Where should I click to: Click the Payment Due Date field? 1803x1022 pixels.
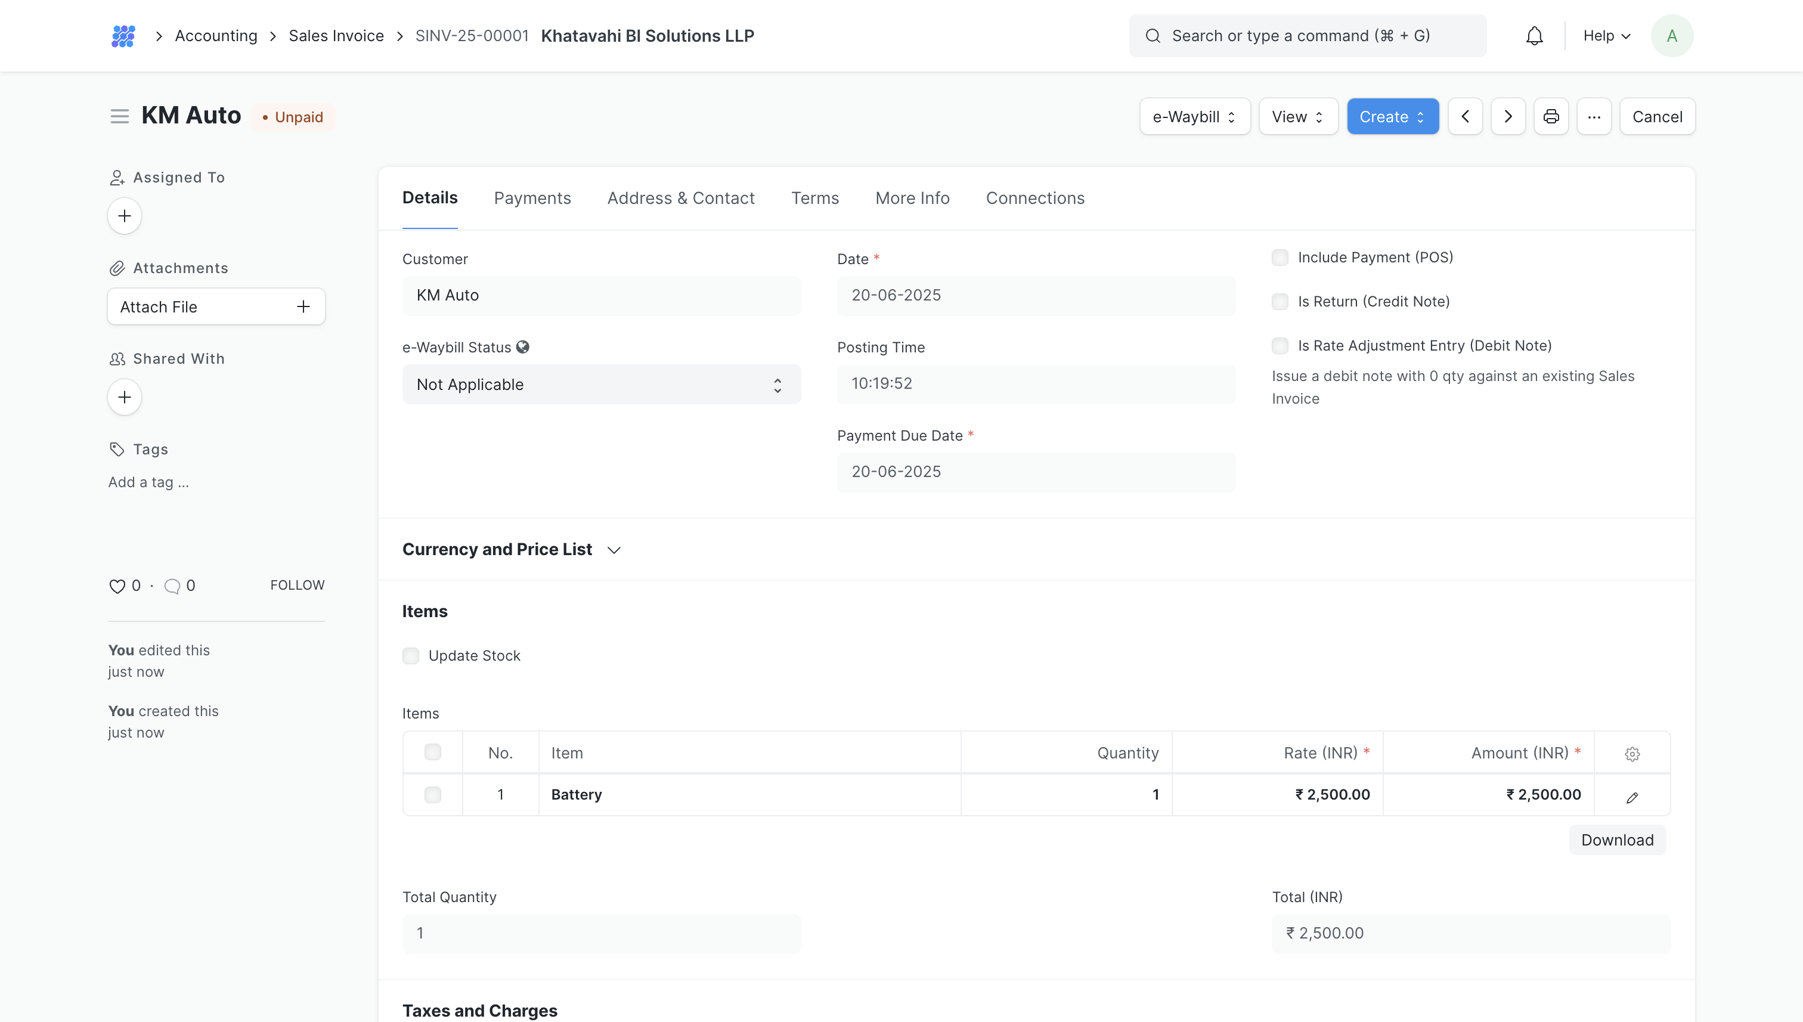click(1036, 472)
